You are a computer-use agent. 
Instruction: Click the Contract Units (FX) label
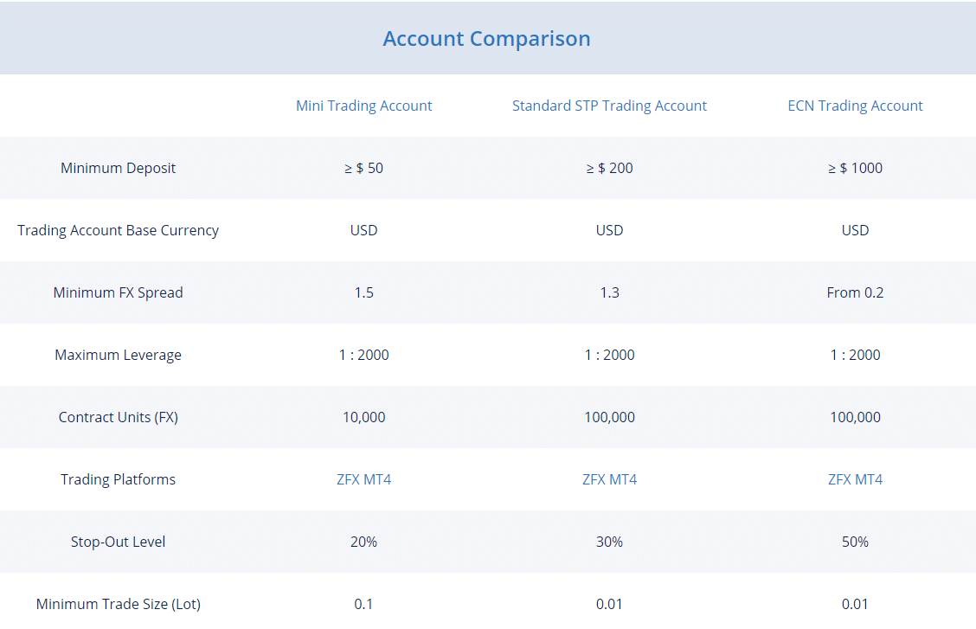(x=119, y=417)
